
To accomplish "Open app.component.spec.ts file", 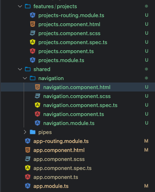I will [62, 168].
